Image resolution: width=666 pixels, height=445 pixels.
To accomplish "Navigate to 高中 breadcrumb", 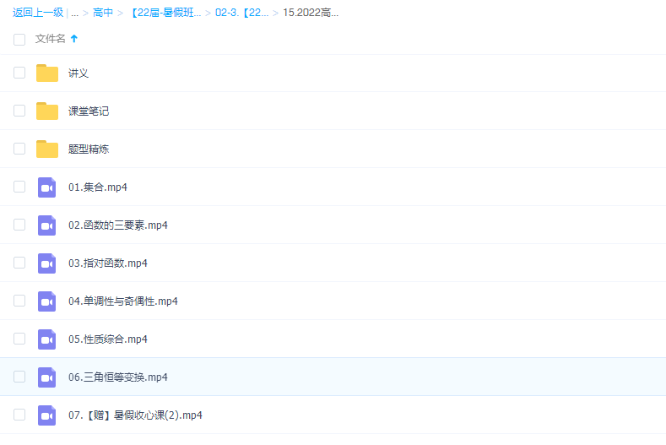I will click(x=103, y=13).
